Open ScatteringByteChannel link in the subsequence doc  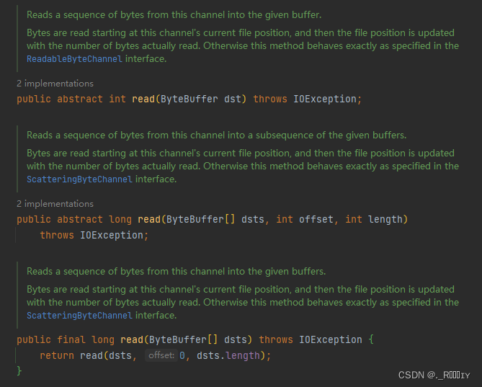click(79, 179)
